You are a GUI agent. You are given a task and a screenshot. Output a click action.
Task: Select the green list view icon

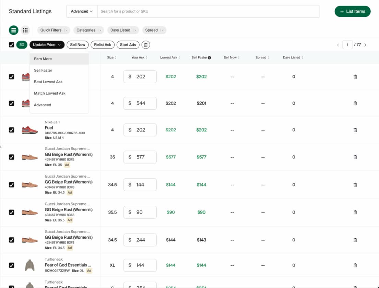[13, 30]
